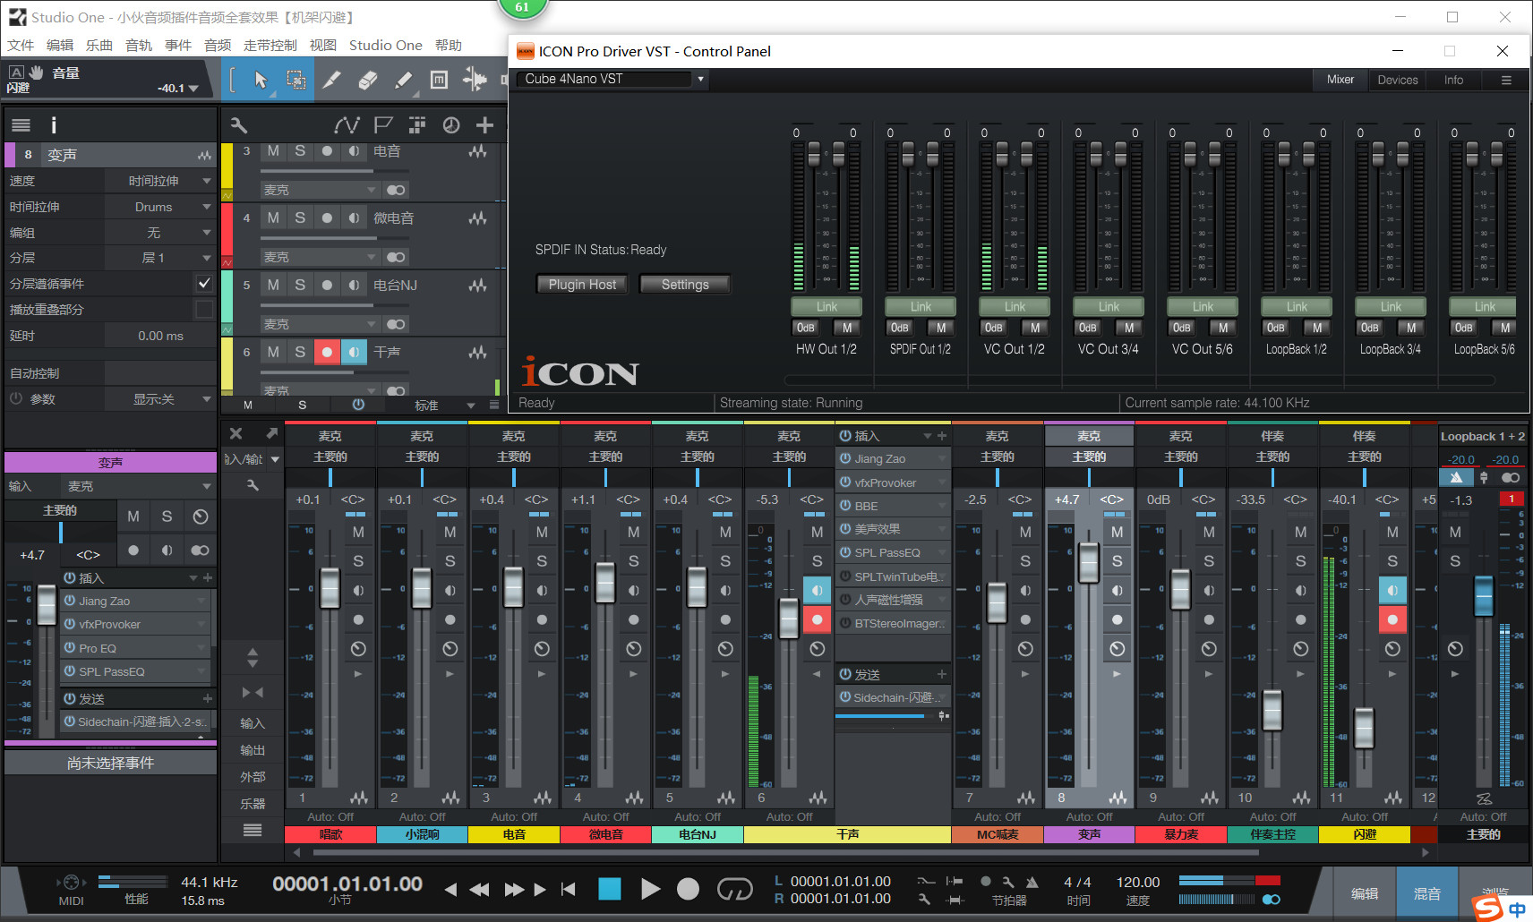Open track list wrench options
This screenshot has height=922, width=1533.
(239, 125)
